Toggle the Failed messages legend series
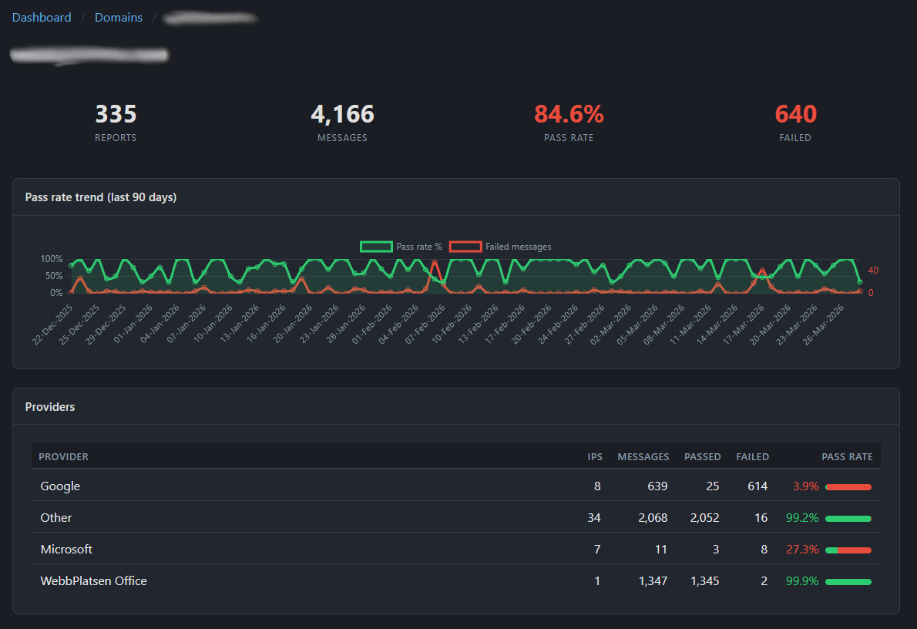The image size is (917, 629). [x=518, y=247]
